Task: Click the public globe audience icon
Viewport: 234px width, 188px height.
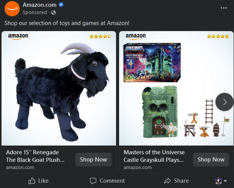Action: (53, 13)
